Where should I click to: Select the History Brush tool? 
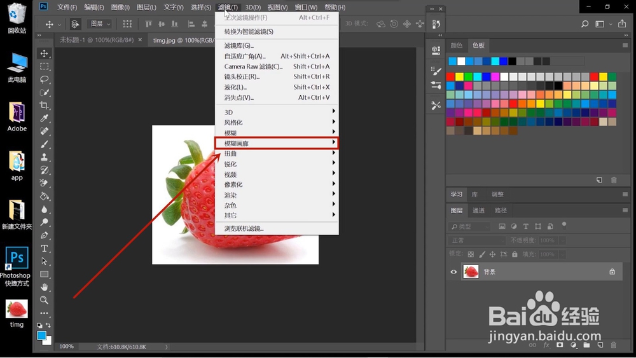(x=45, y=170)
